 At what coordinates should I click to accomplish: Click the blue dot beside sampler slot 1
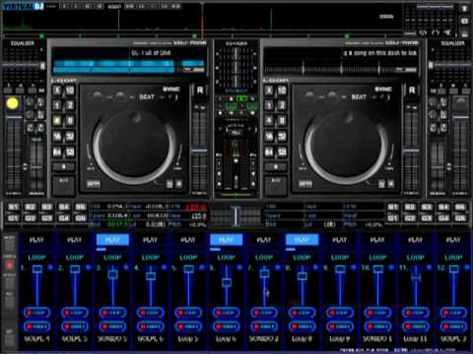click(x=50, y=267)
